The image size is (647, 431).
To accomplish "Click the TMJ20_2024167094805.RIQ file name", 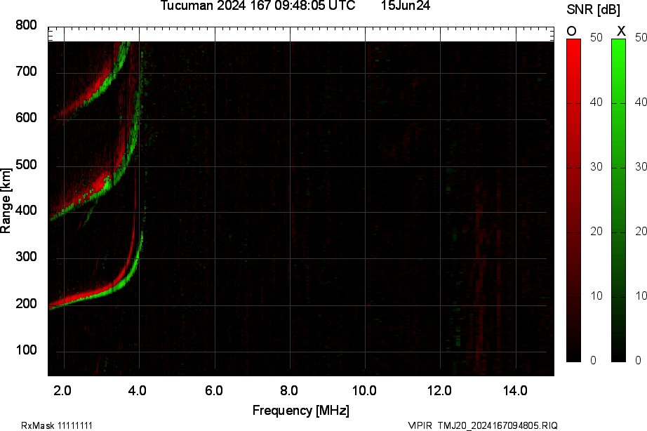I will tap(498, 425).
